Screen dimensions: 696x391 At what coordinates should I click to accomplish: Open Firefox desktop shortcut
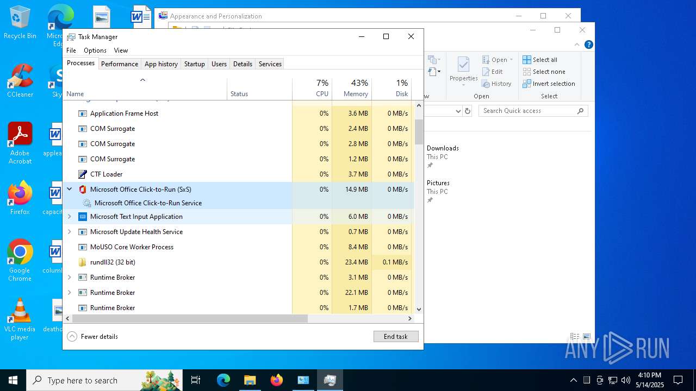[20, 198]
